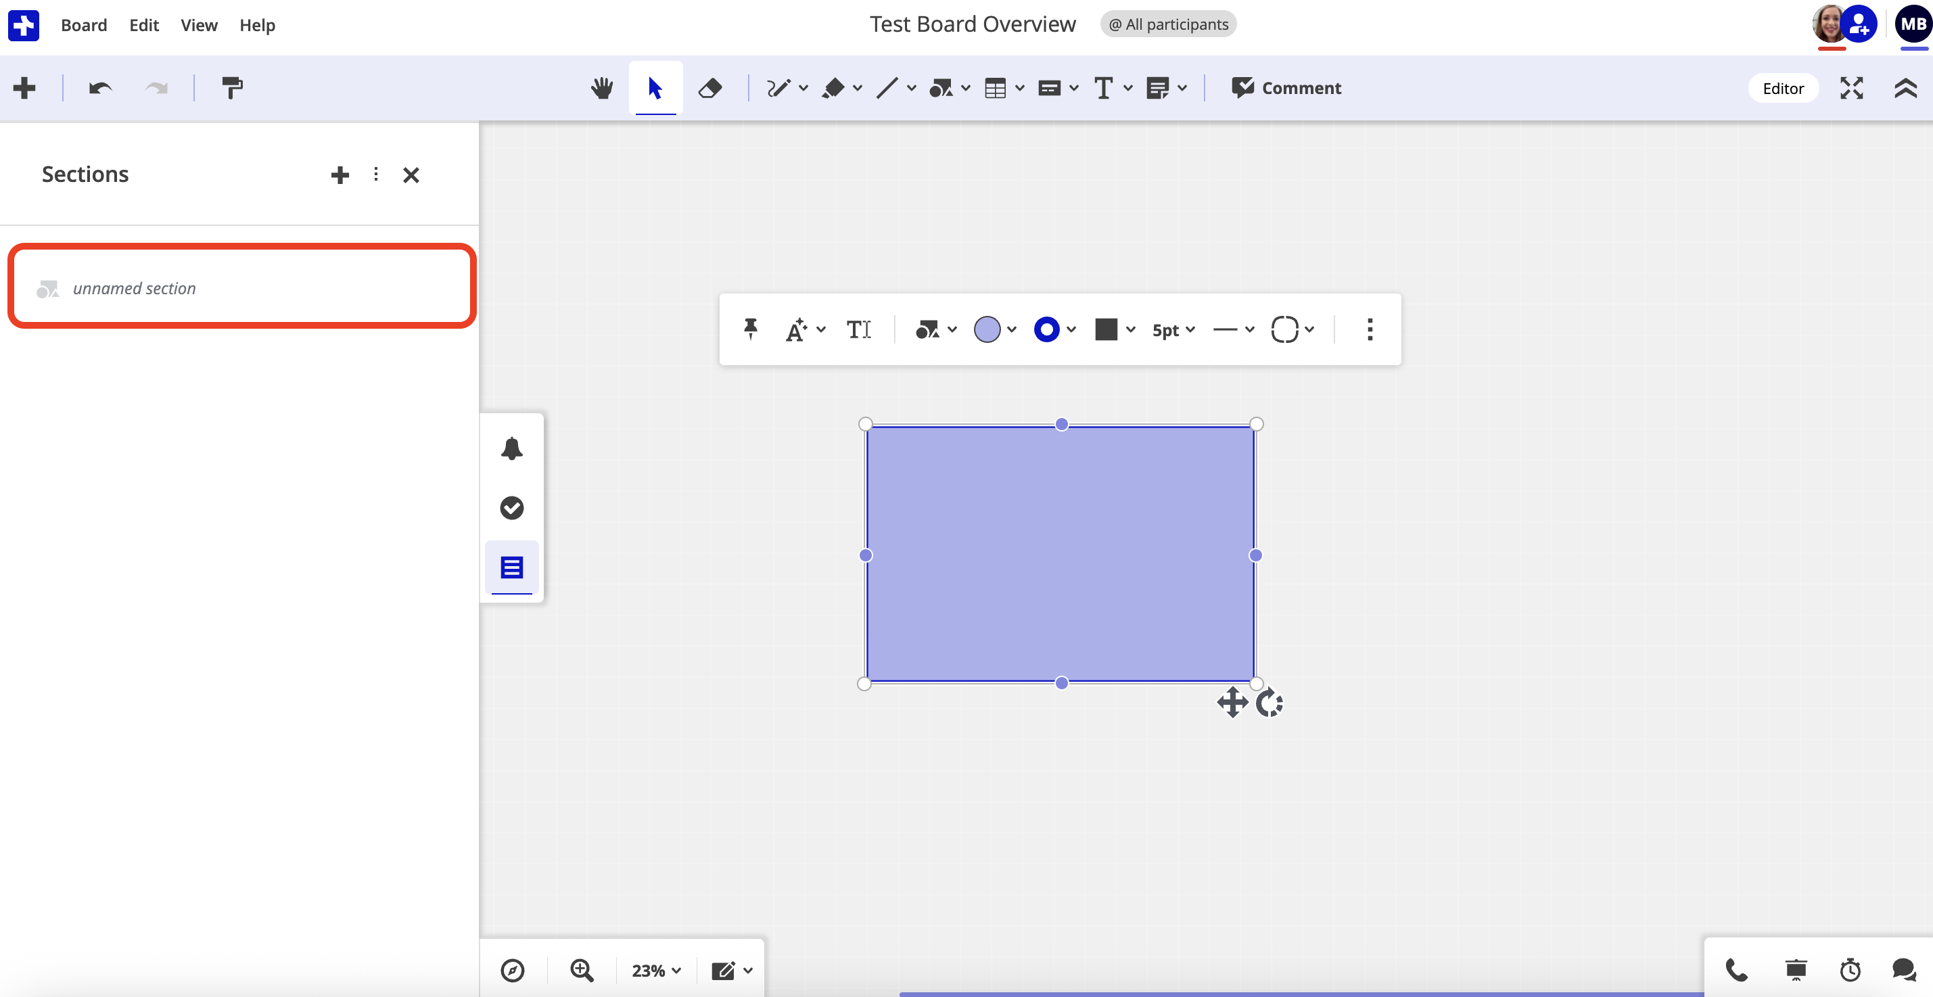Add a Comment to the board
This screenshot has width=1933, height=997.
(1286, 88)
